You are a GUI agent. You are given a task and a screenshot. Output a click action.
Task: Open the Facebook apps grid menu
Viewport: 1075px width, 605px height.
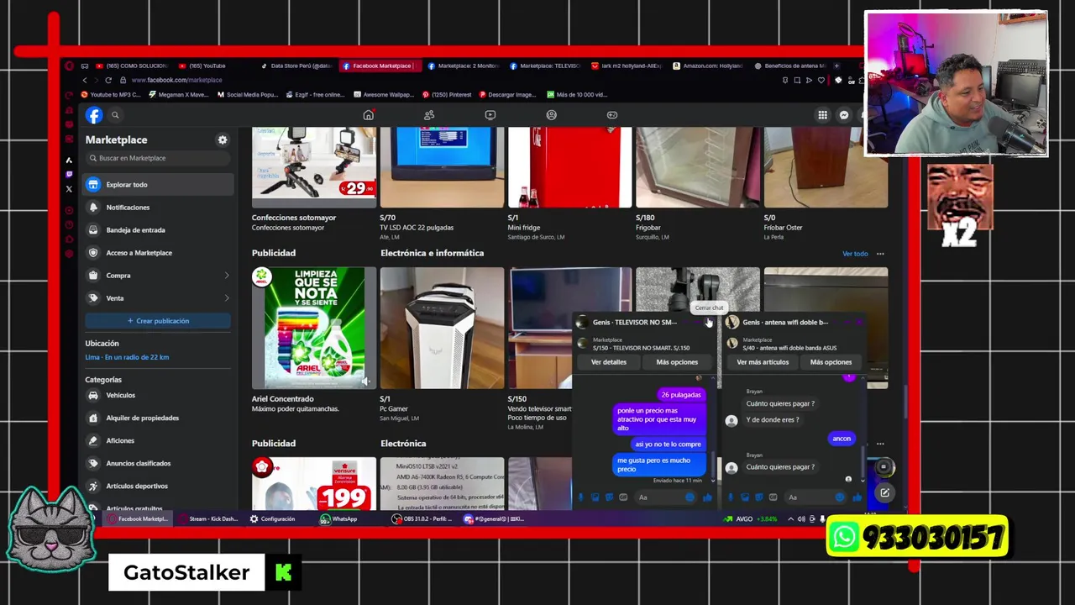[823, 115]
